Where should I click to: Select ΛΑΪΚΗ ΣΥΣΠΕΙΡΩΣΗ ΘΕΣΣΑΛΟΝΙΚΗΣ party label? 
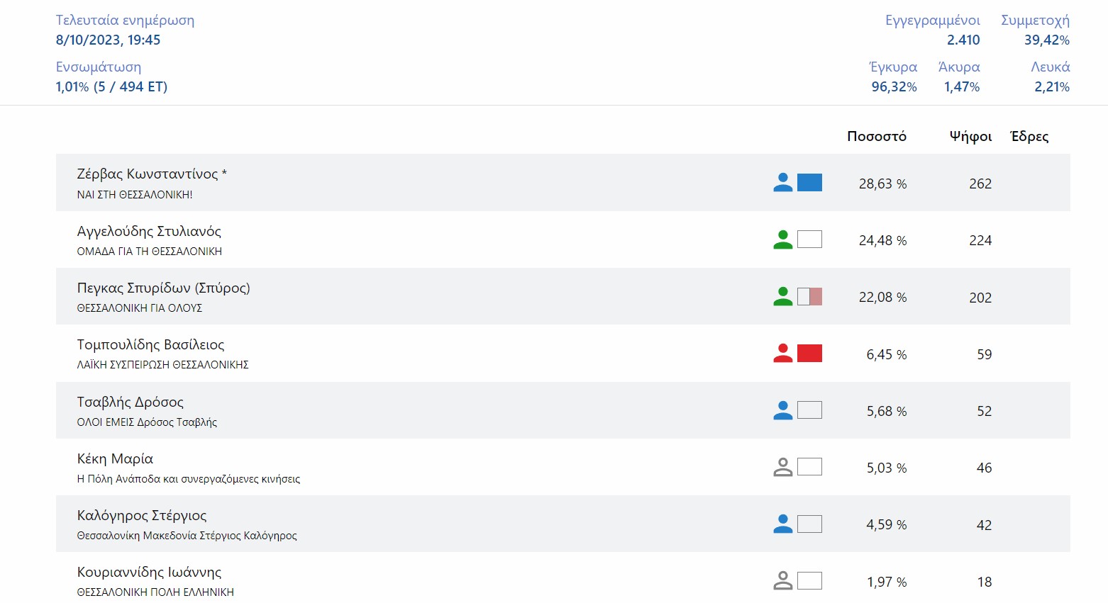pos(162,365)
